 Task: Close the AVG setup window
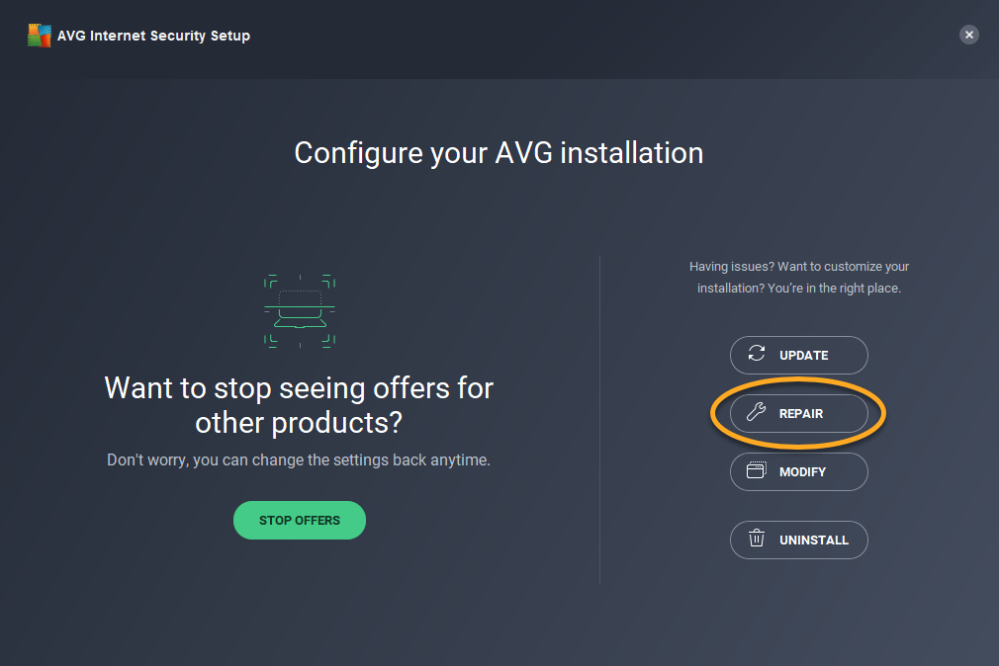(x=969, y=35)
